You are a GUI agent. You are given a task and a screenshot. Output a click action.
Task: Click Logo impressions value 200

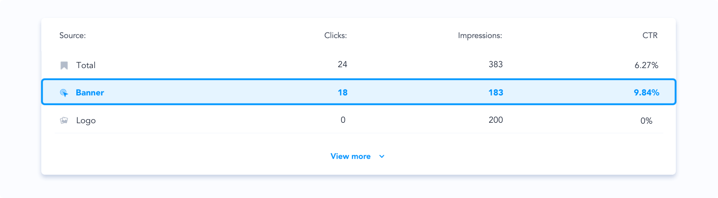(x=496, y=120)
